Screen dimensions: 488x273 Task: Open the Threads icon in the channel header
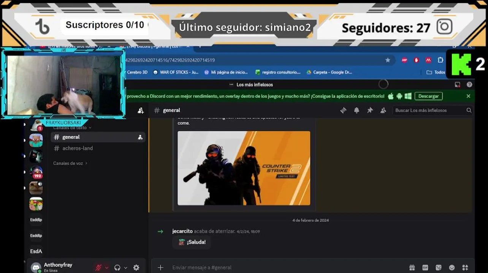coord(343,110)
